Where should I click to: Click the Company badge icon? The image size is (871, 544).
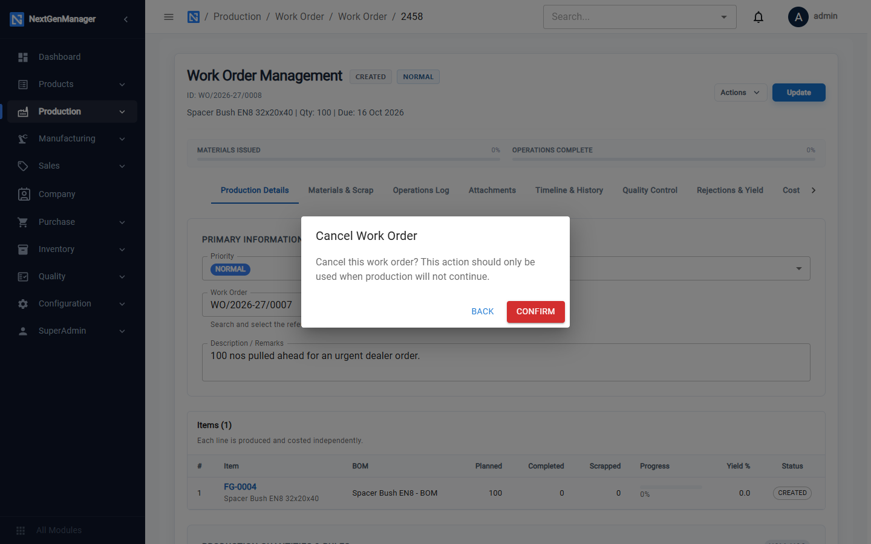click(x=24, y=194)
